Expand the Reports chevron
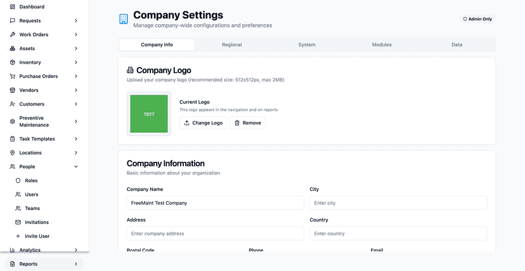525x271 pixels. coord(76,264)
